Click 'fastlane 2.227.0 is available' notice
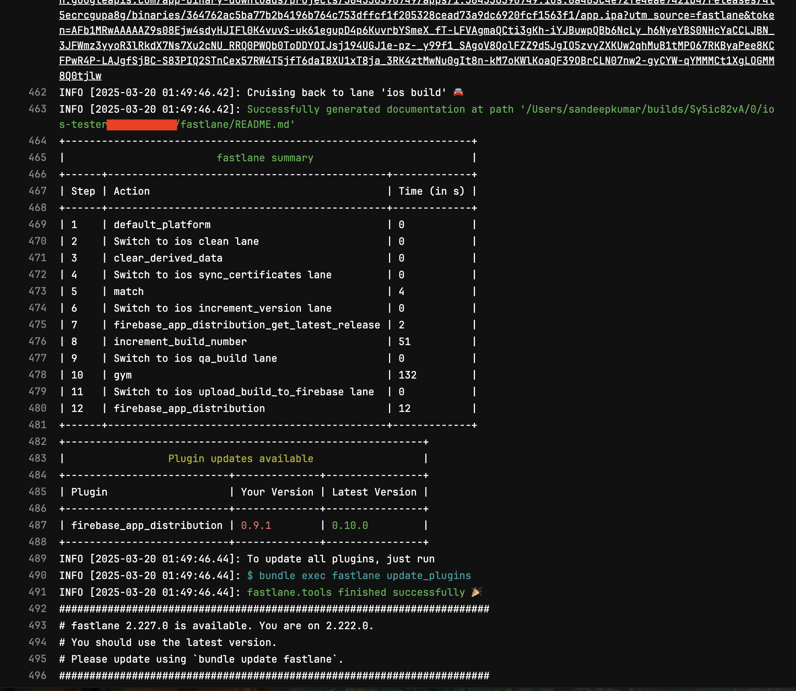 216,626
